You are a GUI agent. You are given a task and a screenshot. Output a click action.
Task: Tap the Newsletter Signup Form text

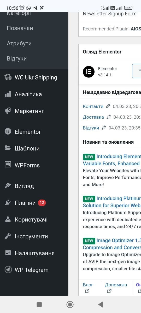click(x=110, y=14)
